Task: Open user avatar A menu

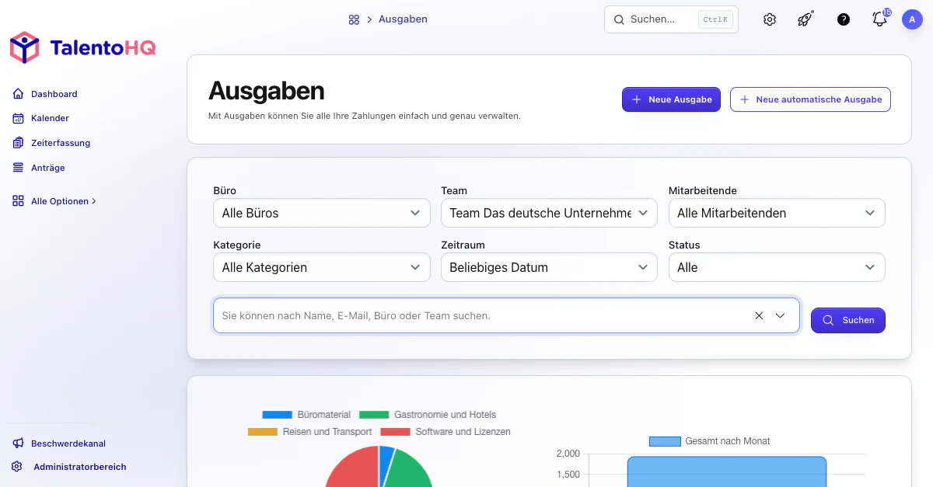Action: click(x=912, y=19)
